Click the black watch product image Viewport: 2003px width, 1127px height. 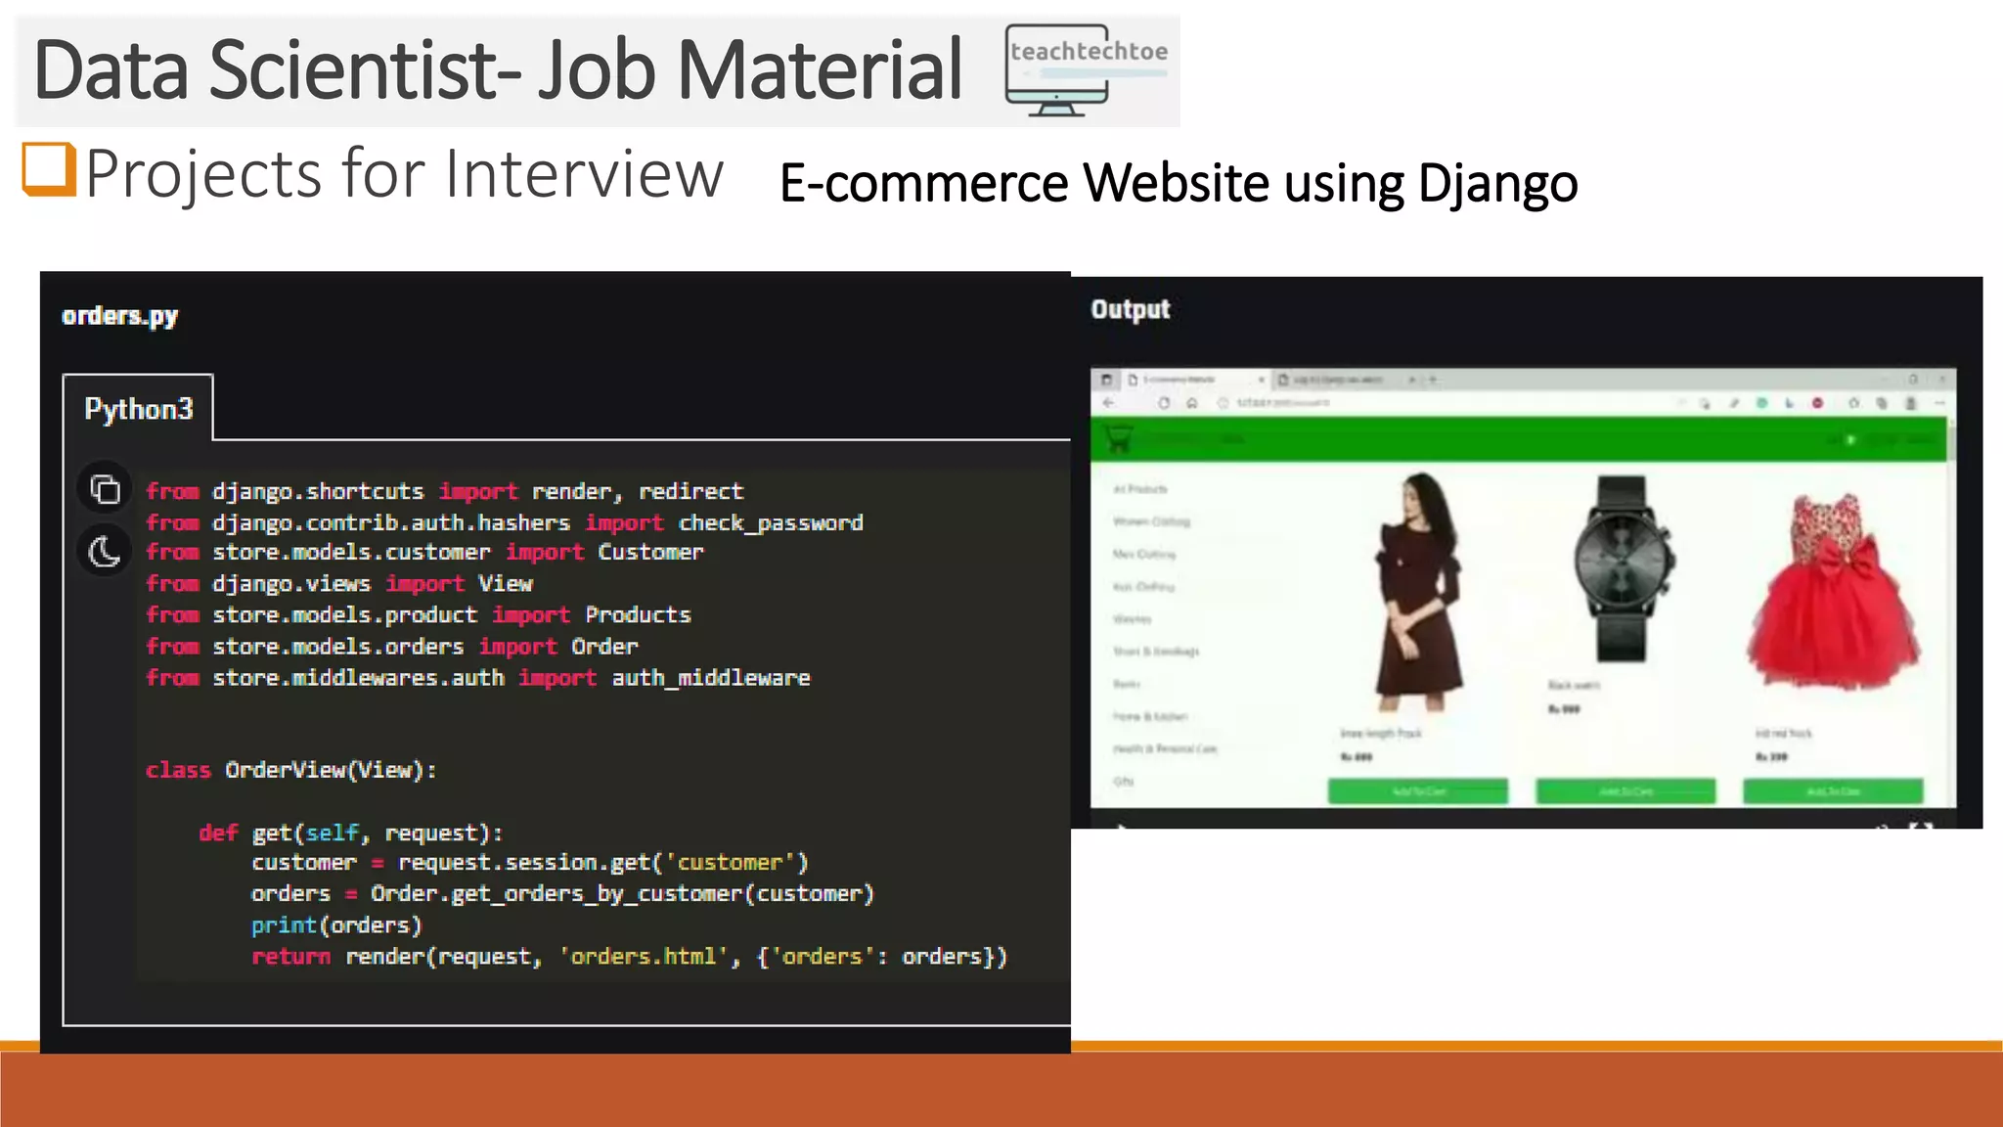pyautogui.click(x=1624, y=568)
